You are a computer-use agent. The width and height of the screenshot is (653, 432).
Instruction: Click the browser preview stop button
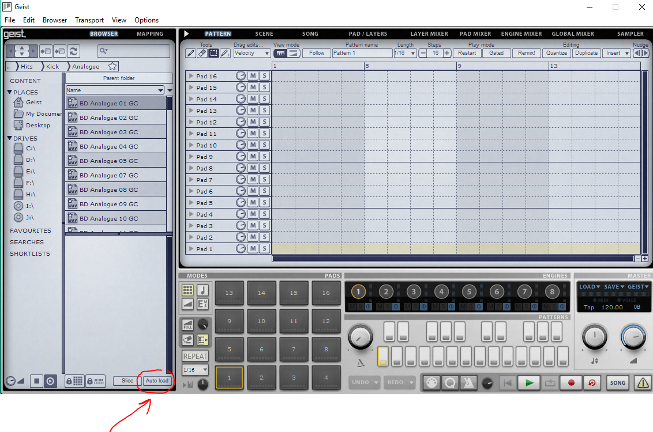tap(37, 381)
